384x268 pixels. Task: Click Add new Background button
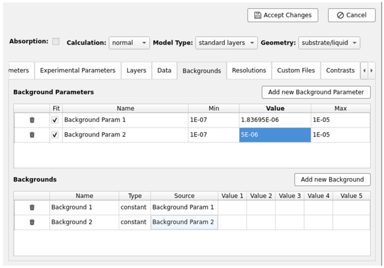[332, 179]
